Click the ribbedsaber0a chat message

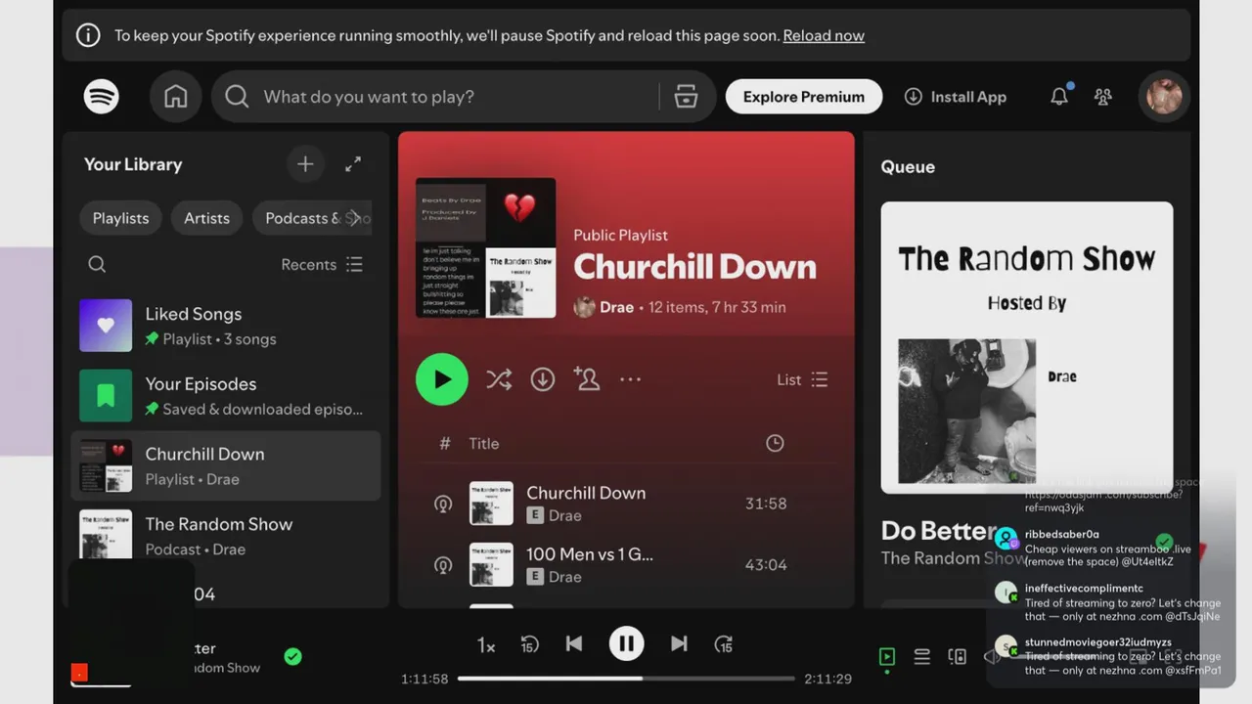click(1108, 549)
